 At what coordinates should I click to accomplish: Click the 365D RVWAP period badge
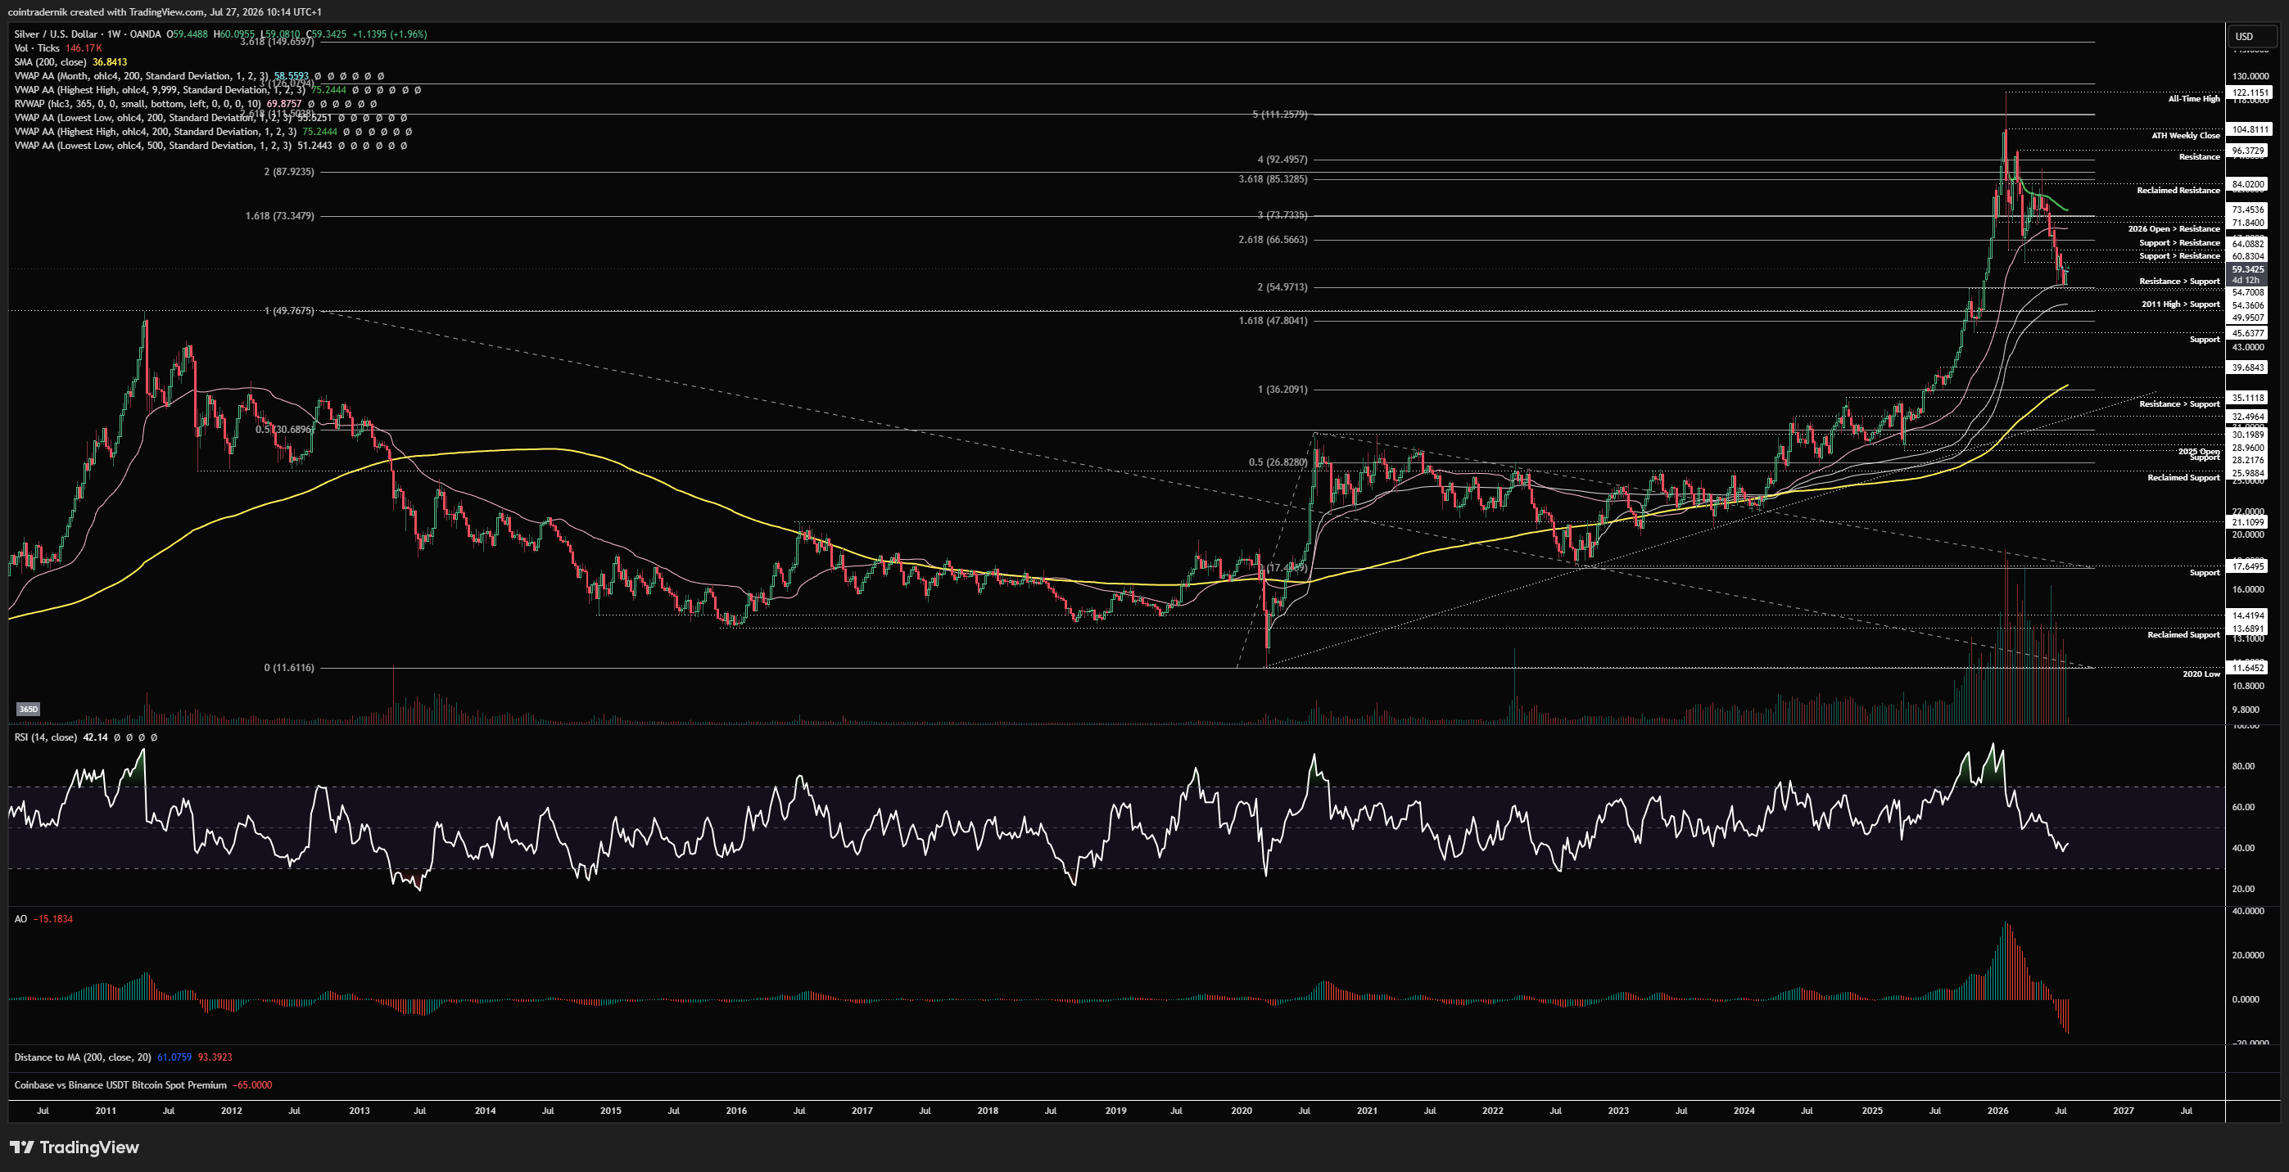point(29,709)
